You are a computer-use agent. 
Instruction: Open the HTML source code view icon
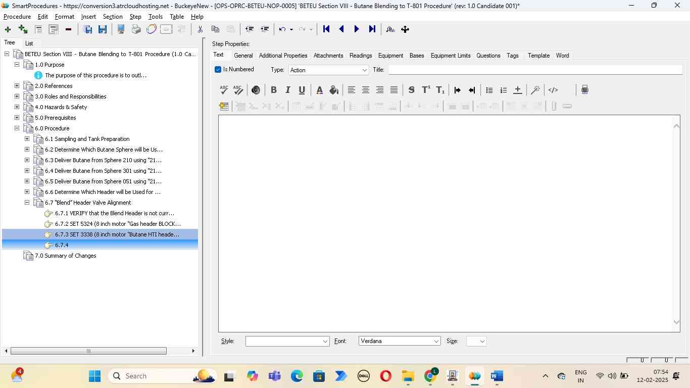tap(553, 90)
